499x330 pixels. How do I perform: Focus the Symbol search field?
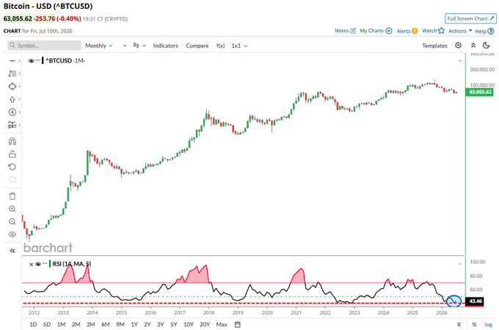pos(45,46)
